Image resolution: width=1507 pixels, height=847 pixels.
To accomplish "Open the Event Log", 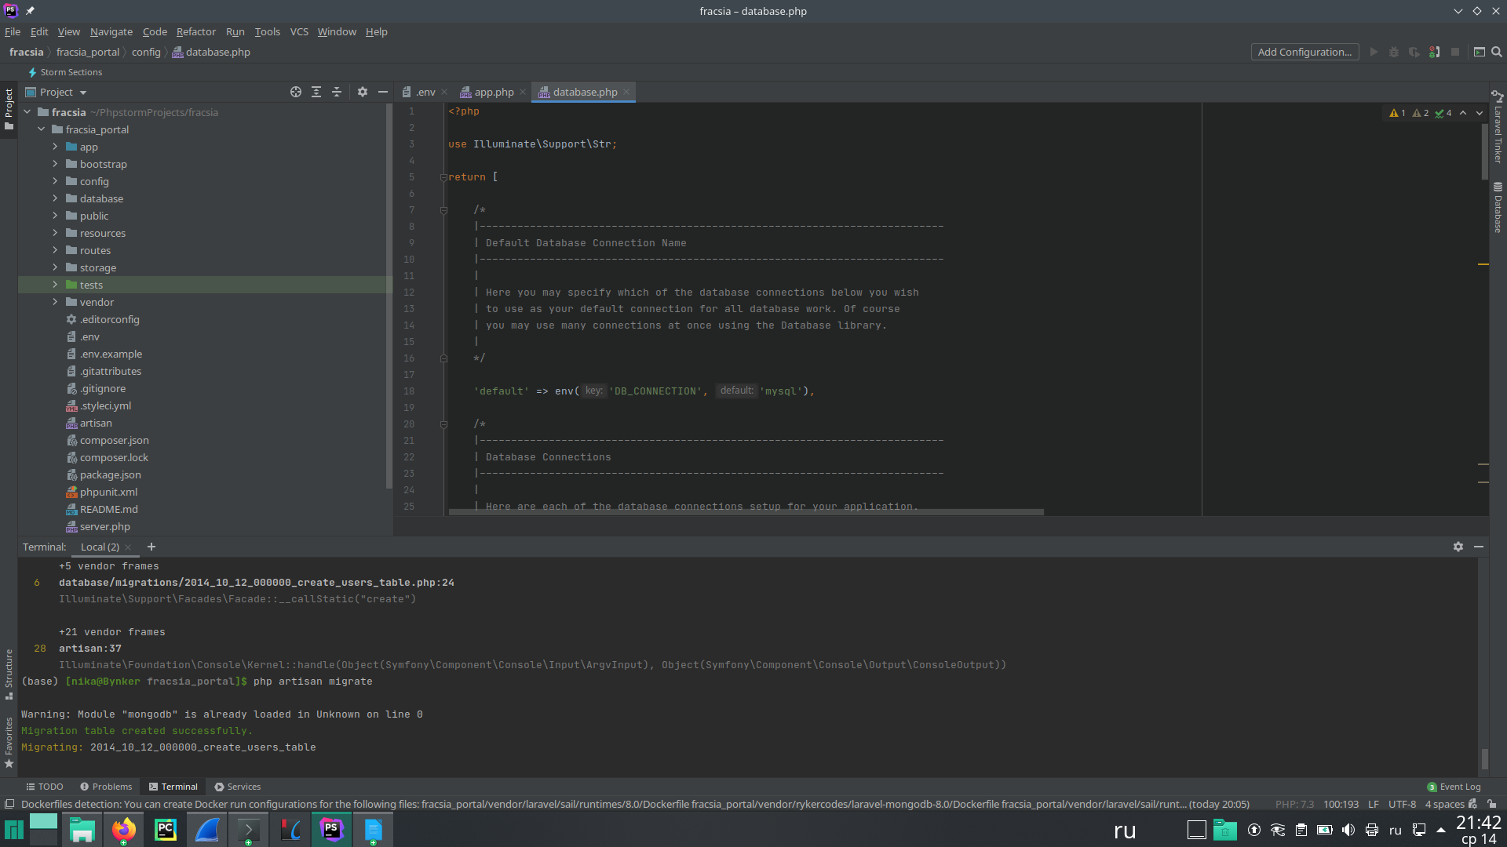I will [1454, 787].
